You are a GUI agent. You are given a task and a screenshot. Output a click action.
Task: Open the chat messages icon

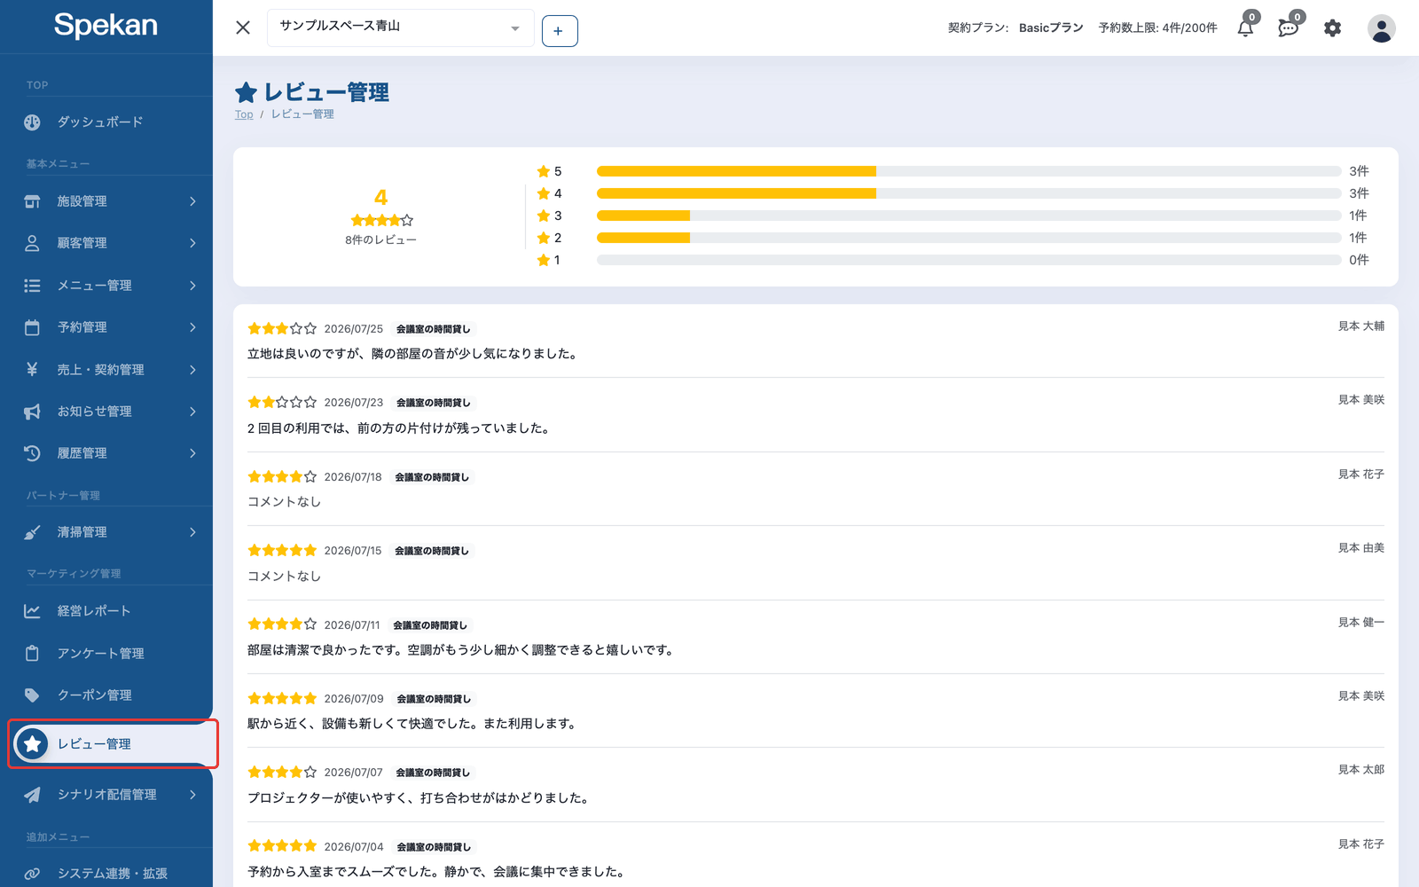tap(1289, 27)
